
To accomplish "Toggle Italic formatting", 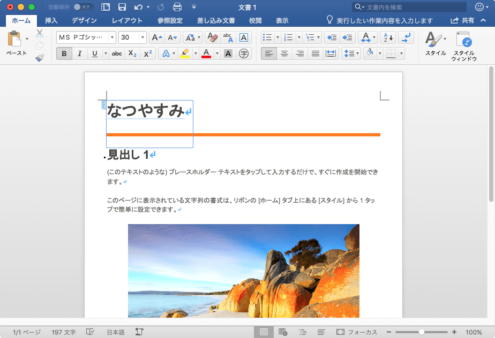I will click(79, 53).
